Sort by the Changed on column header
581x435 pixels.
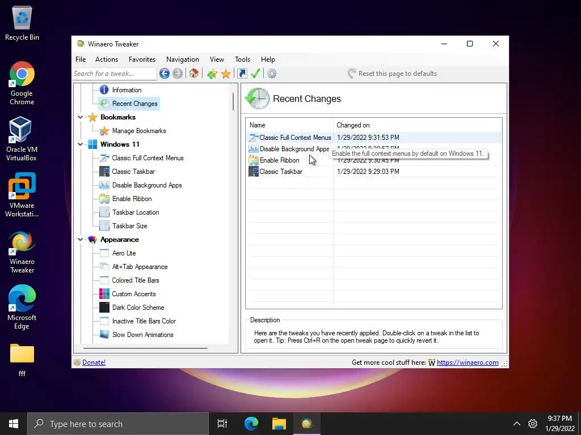[418, 125]
